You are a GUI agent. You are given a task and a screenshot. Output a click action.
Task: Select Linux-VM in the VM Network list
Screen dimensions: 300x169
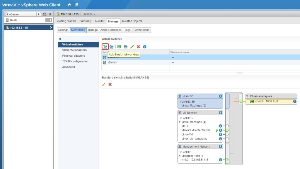click(187, 135)
